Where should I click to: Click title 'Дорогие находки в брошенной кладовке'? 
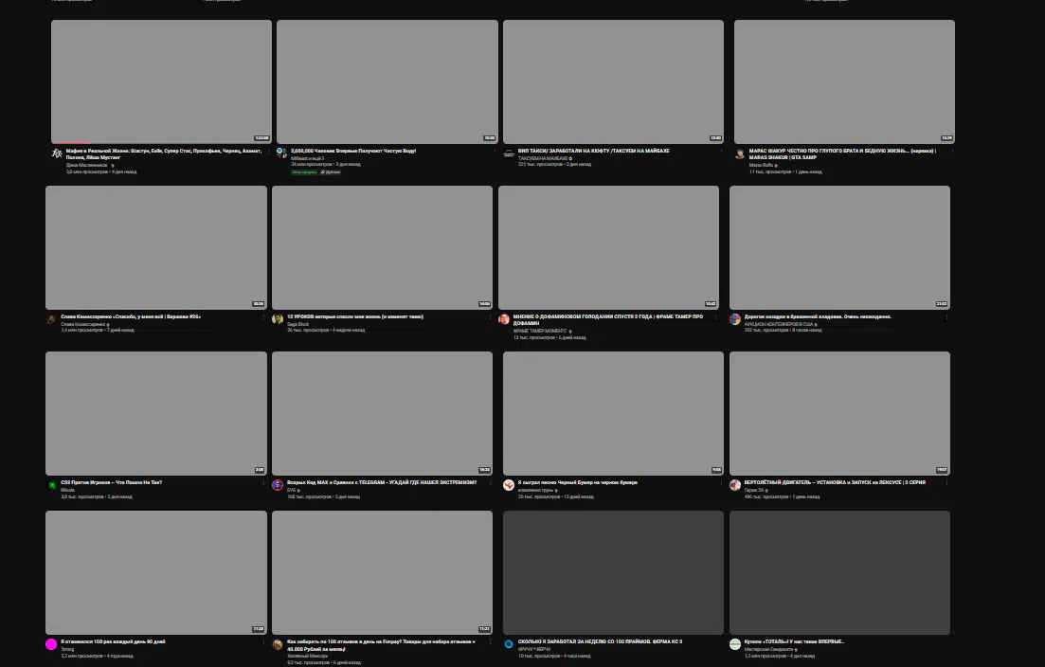(818, 317)
